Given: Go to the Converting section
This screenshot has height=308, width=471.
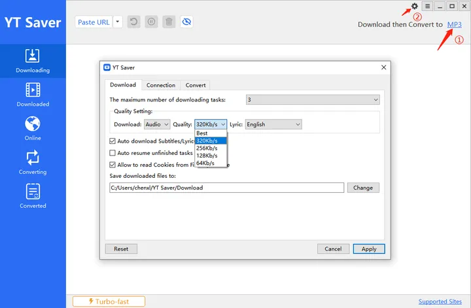Looking at the screenshot, I should (33, 162).
